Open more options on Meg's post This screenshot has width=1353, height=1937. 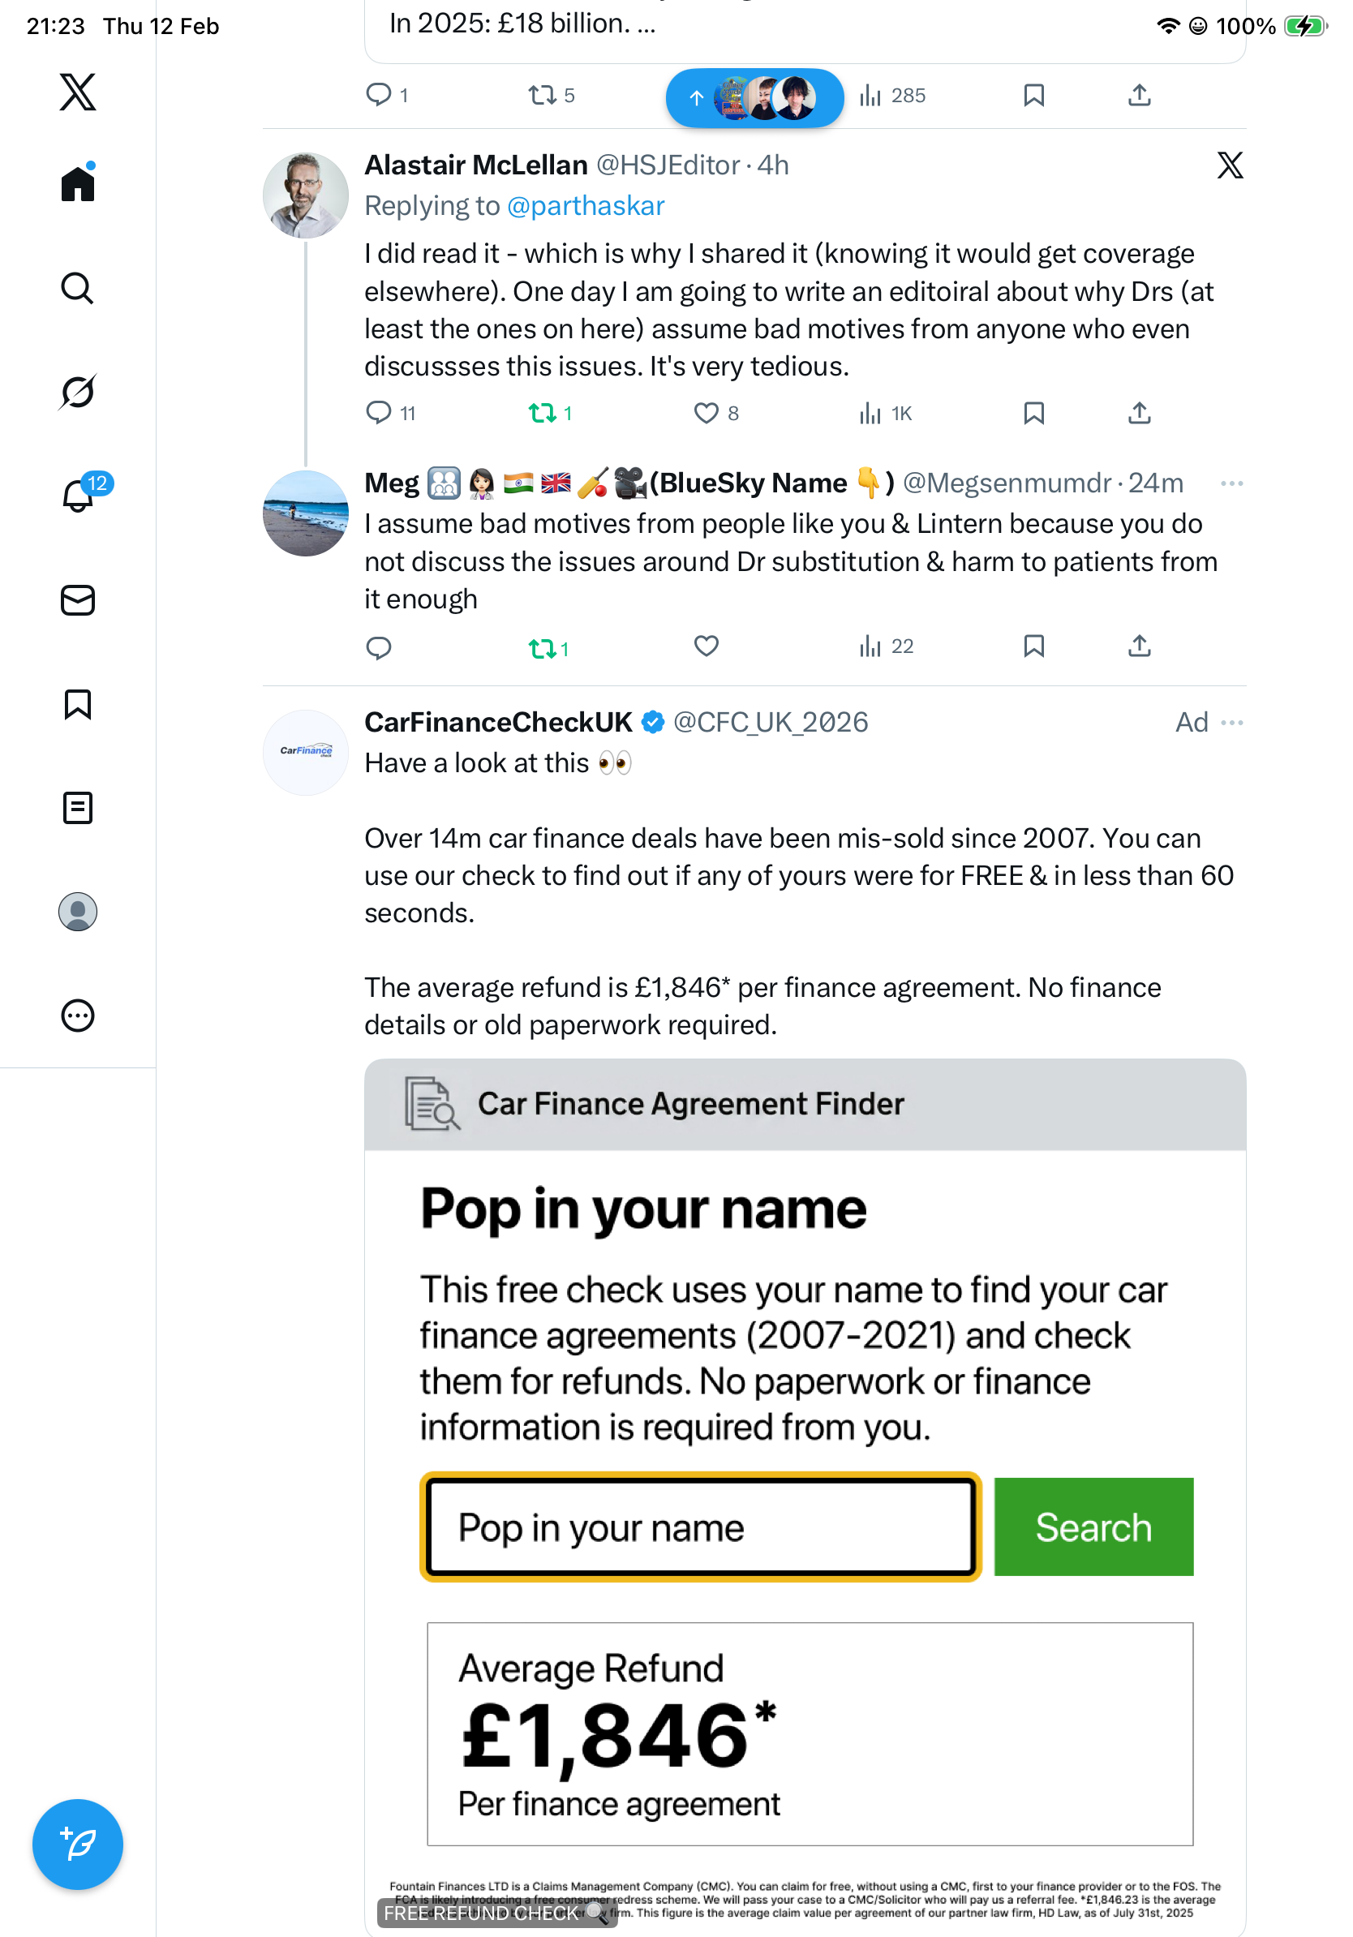pyautogui.click(x=1231, y=483)
